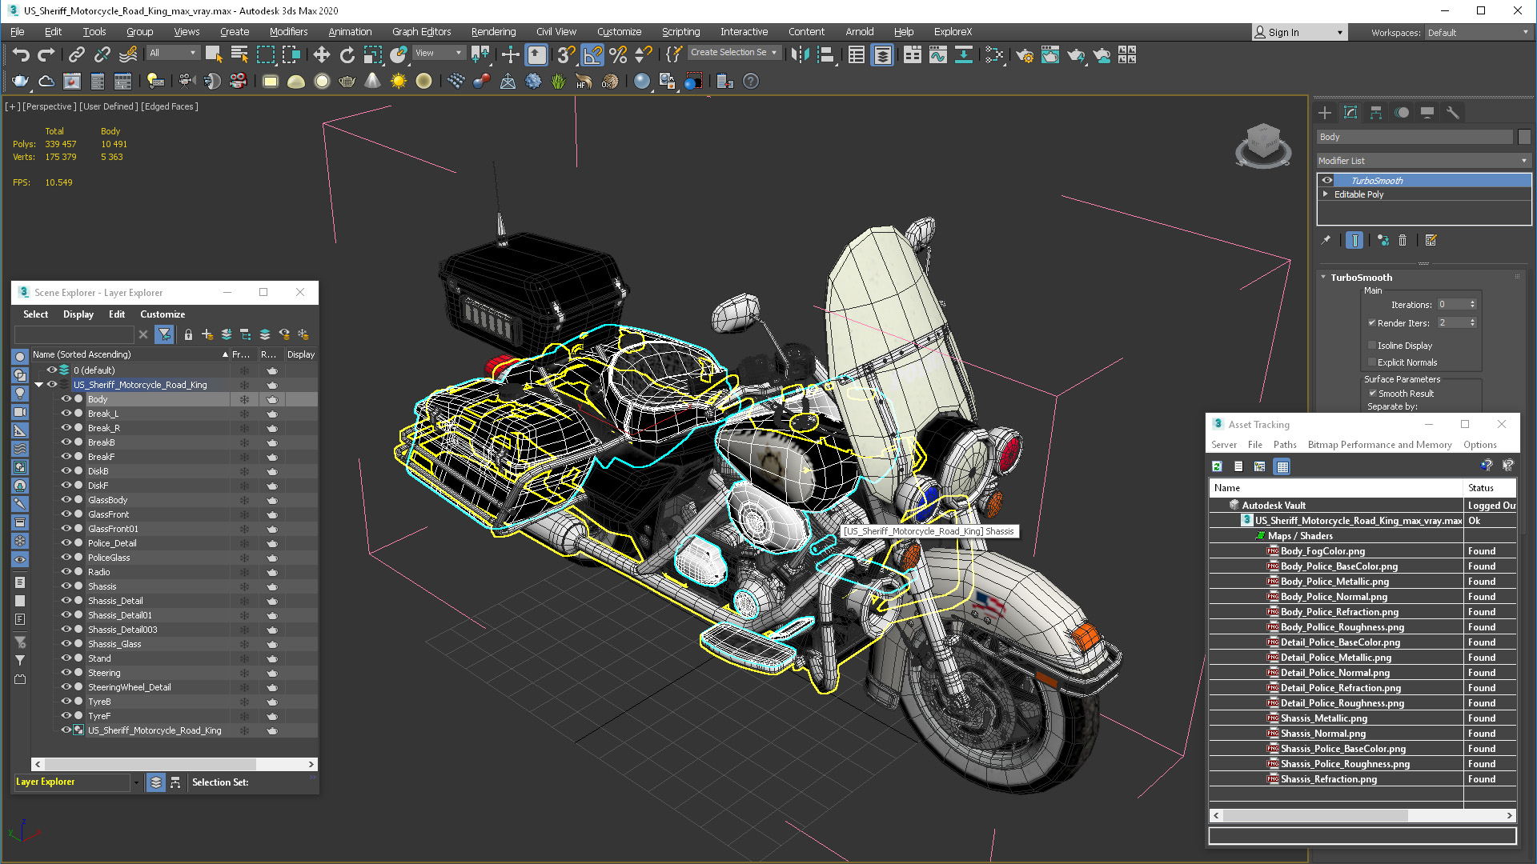This screenshot has height=864, width=1537.
Task: Open the Utilities wrench tab
Action: click(1453, 113)
